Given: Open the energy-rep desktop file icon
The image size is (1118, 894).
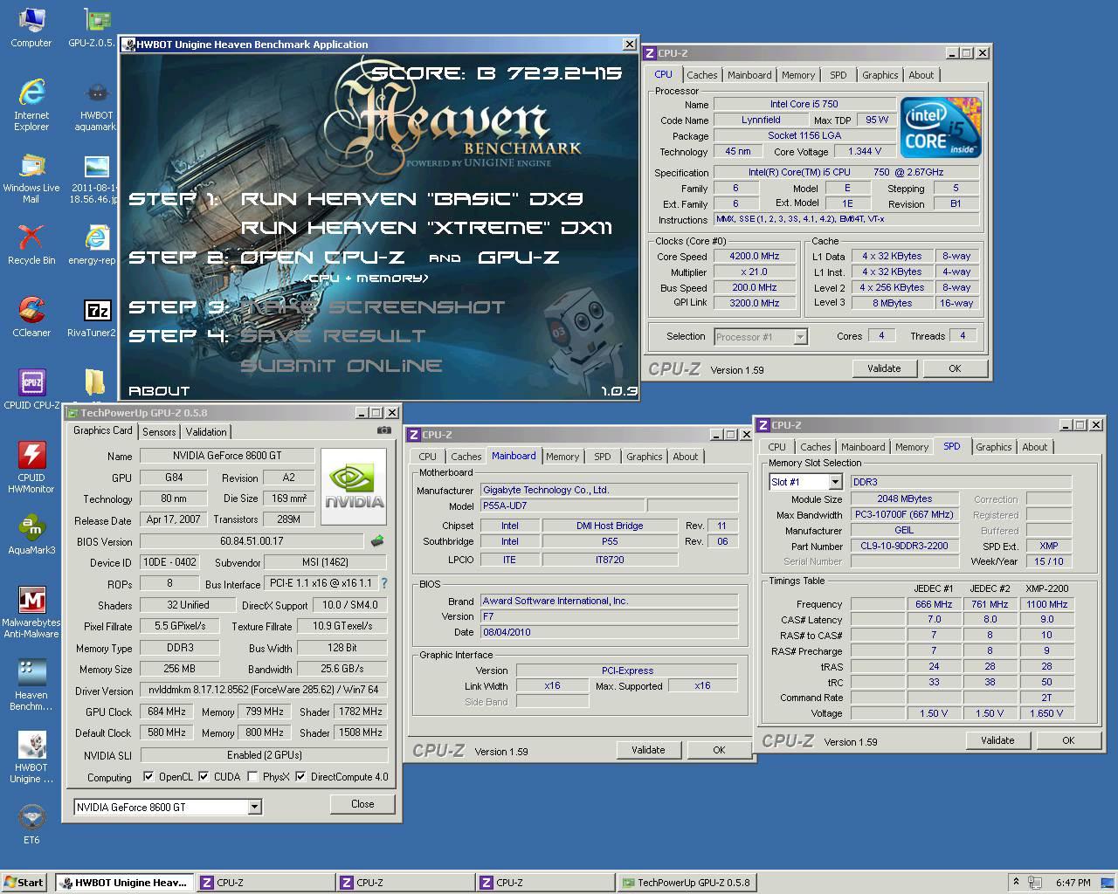Looking at the screenshot, I should click(94, 244).
